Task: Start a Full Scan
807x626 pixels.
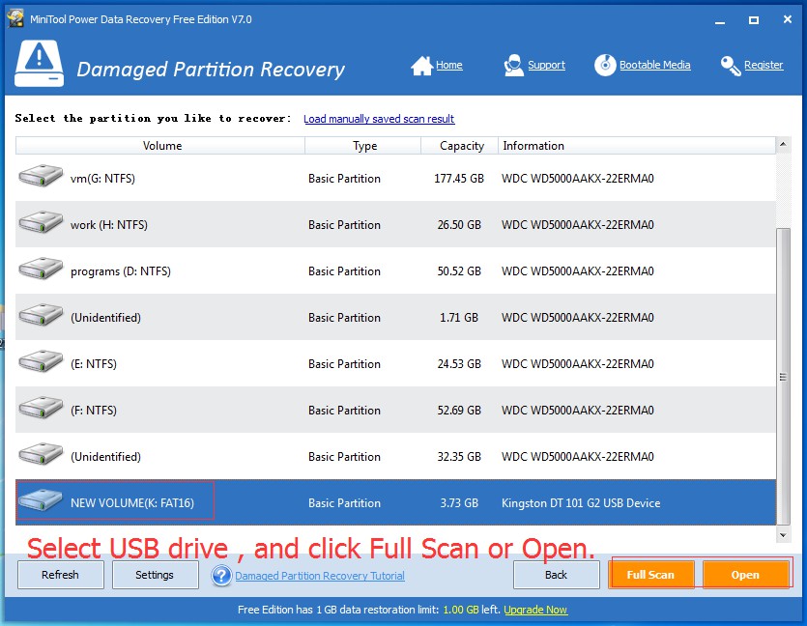Action: (x=651, y=574)
